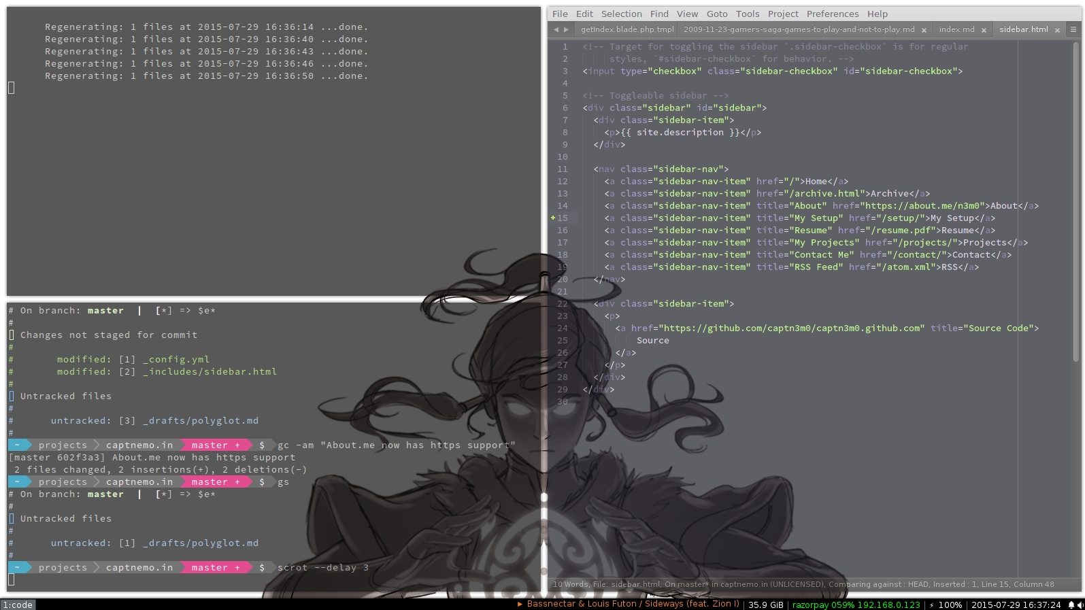Close the gamers-saga-games markdown tab

924,30
